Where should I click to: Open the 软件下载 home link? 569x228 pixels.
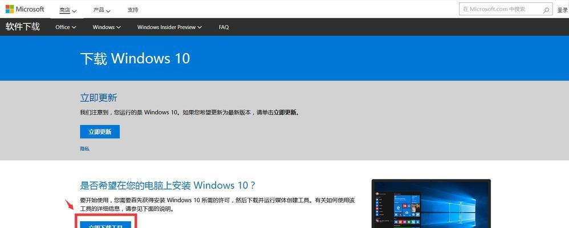coord(22,27)
